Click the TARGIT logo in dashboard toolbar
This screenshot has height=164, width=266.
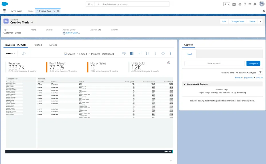[x=11, y=53]
